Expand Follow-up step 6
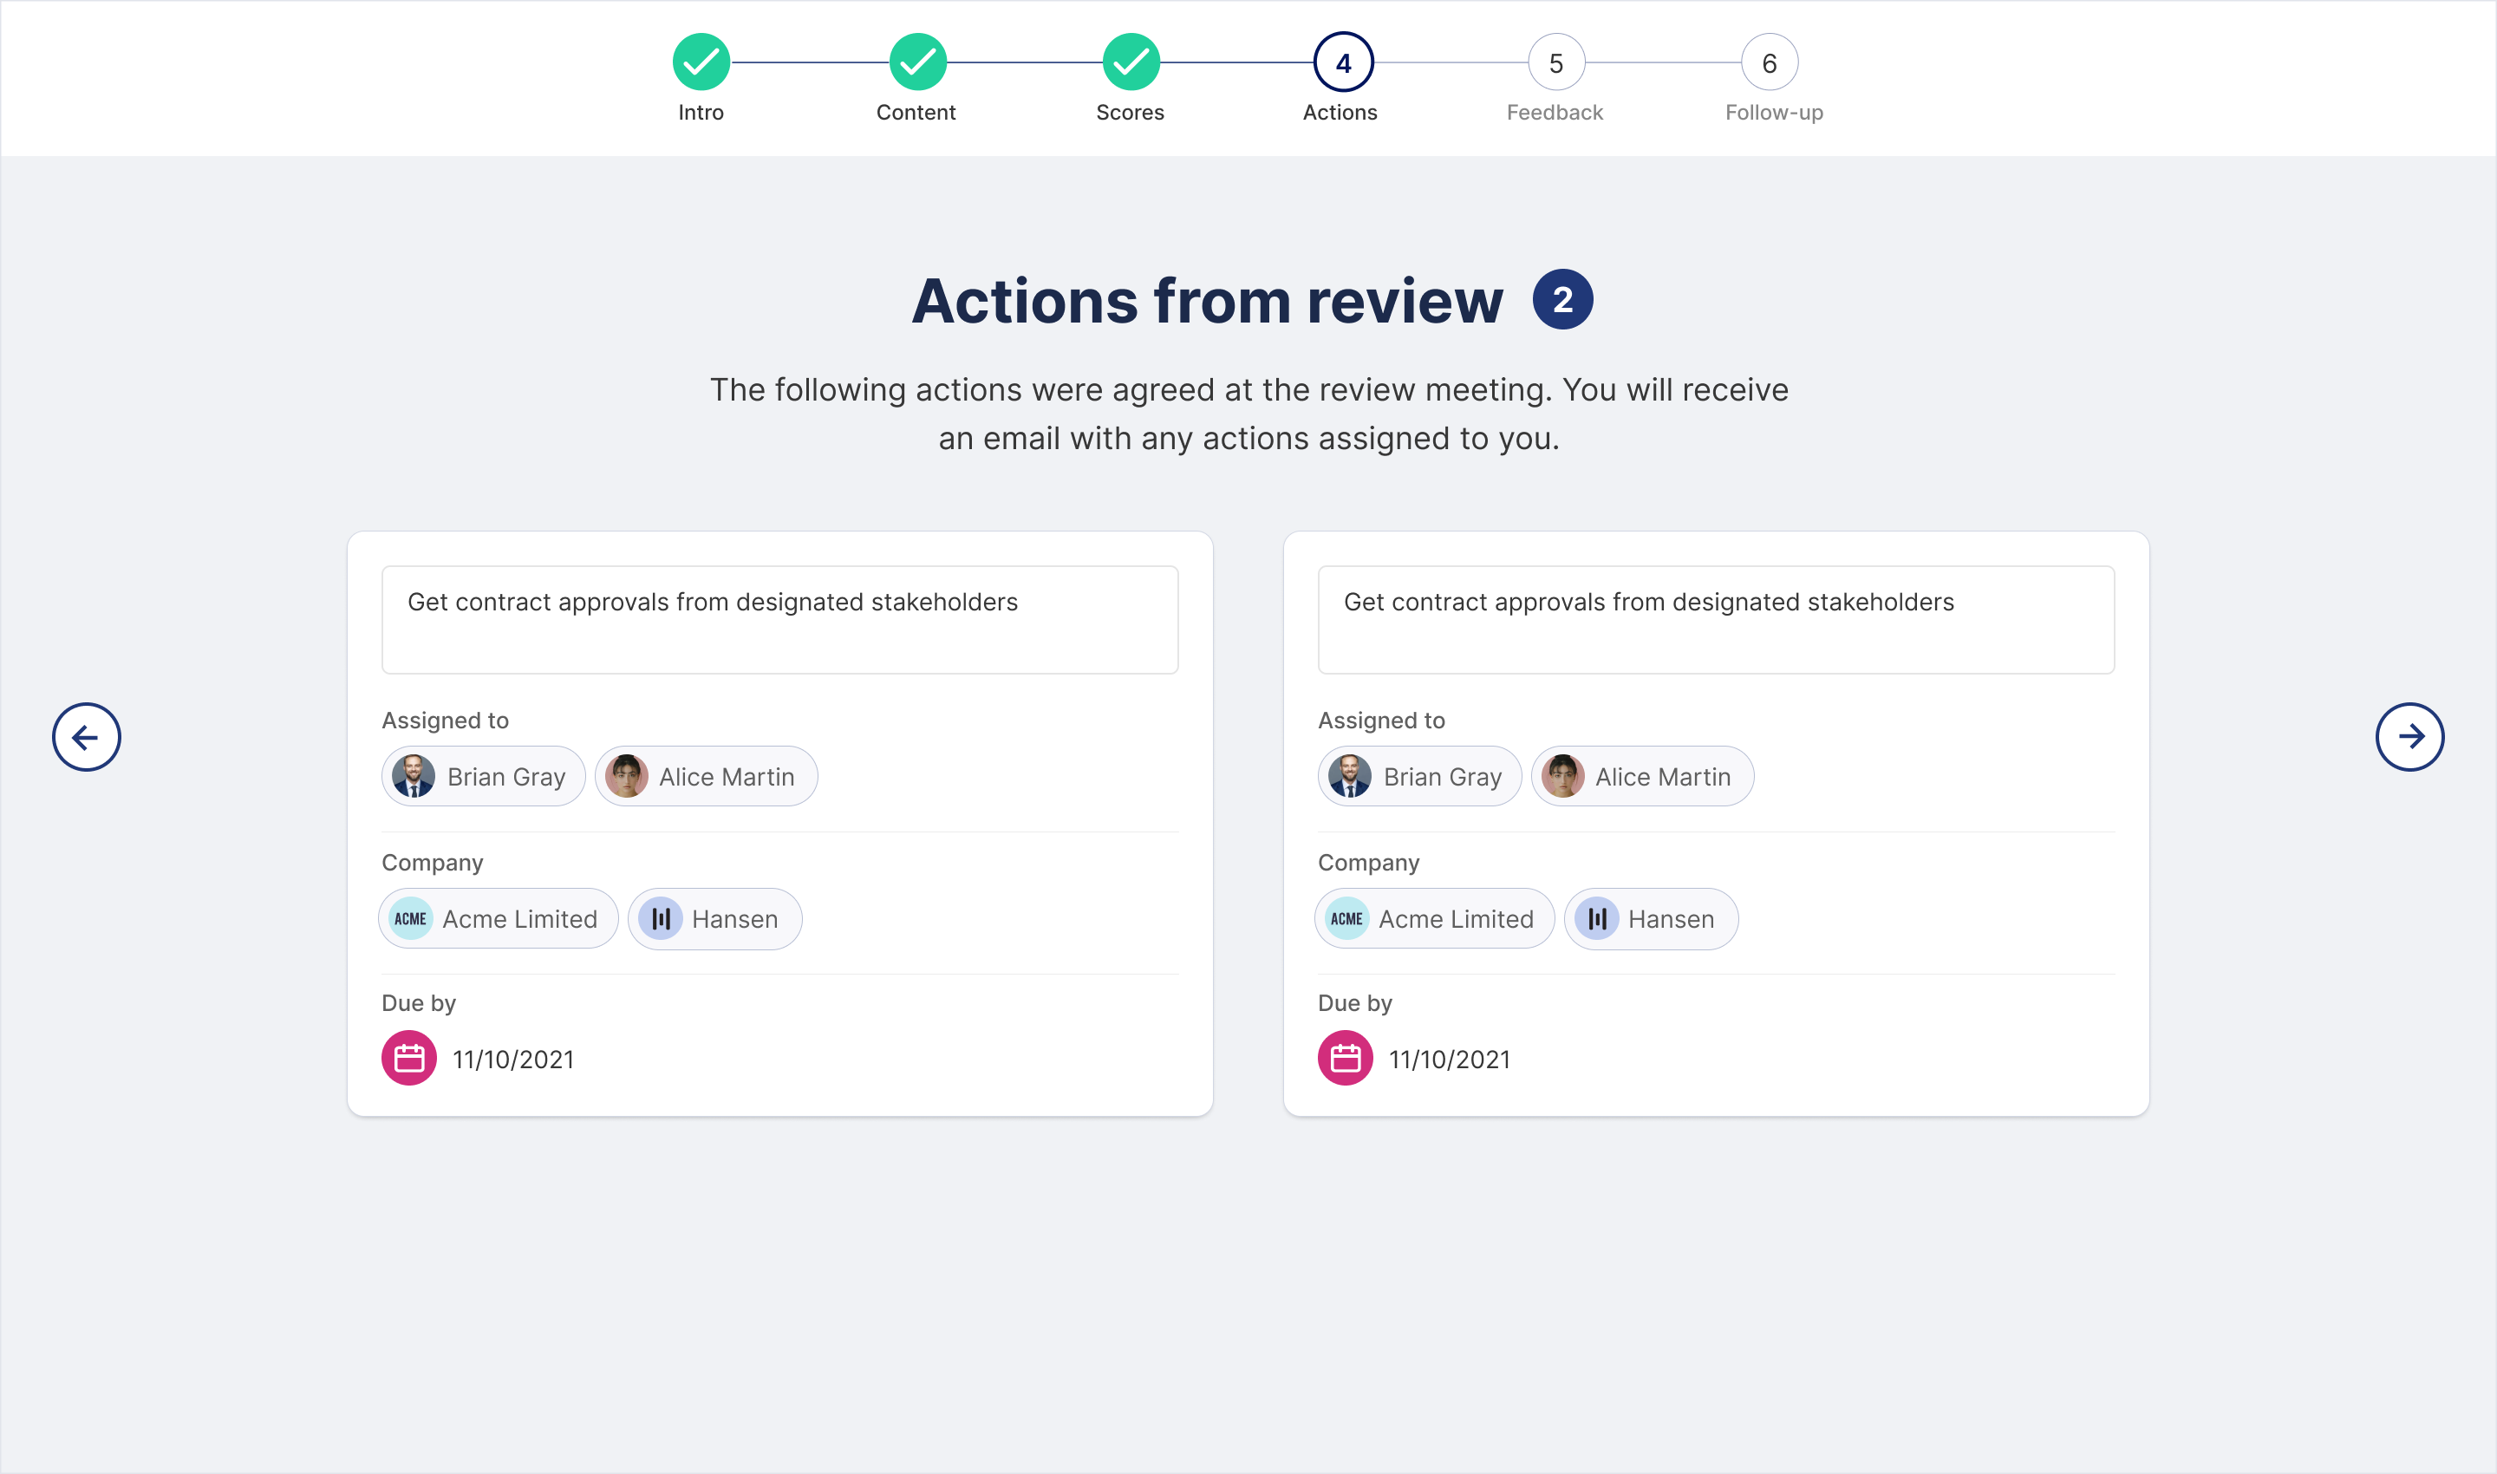Screen dimensions: 2497x1474 pos(1770,63)
